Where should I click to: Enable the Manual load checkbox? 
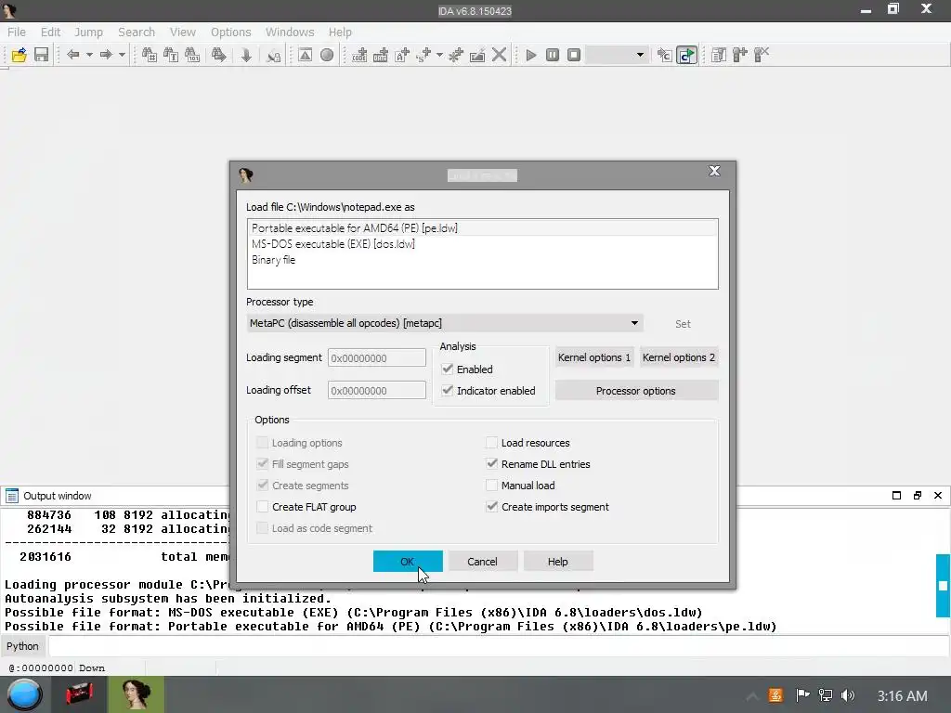pos(492,485)
